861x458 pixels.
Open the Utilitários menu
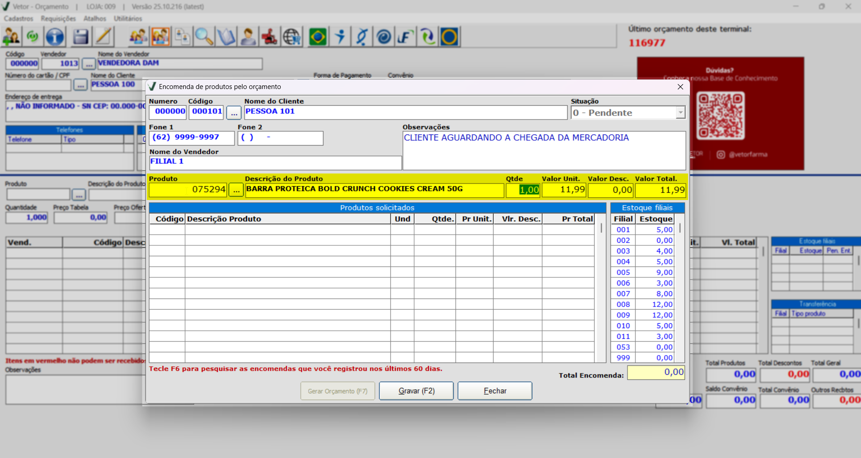point(128,18)
